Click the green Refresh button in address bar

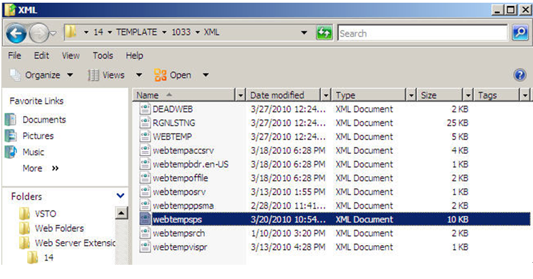[324, 33]
